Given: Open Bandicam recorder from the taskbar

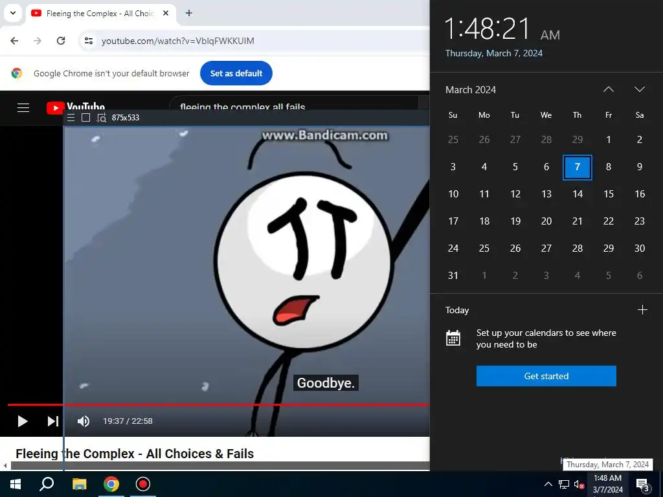Looking at the screenshot, I should pyautogui.click(x=143, y=484).
